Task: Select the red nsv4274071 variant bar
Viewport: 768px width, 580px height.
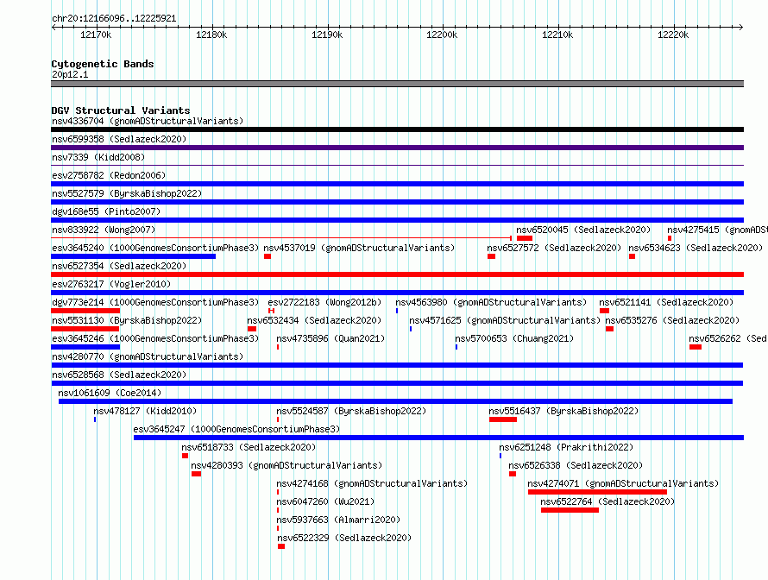Action: [x=597, y=492]
